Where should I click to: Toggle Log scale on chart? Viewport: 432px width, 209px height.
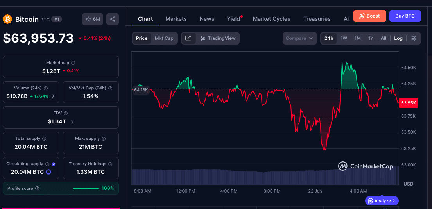pos(398,38)
